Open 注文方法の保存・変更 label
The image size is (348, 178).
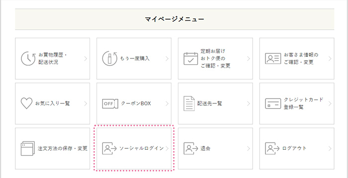tap(62, 148)
